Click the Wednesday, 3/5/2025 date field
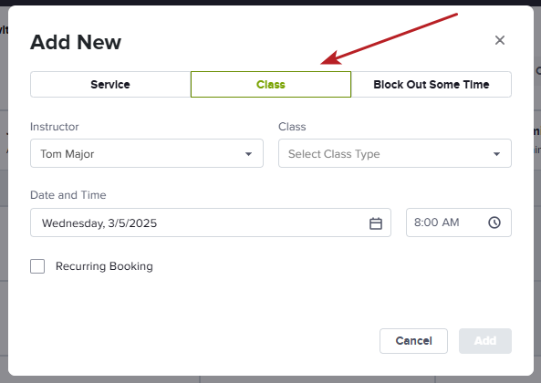Screen dimensions: 541x383 click(211, 223)
